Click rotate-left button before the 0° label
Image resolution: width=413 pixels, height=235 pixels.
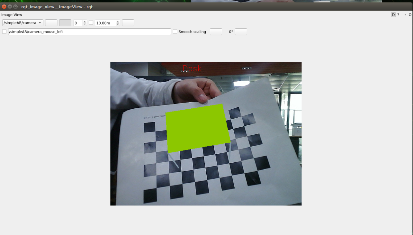[216, 32]
